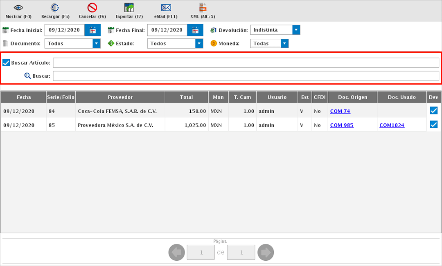The image size is (442, 266).
Task: Open Exportar (F7) export icon
Action: tap(129, 8)
